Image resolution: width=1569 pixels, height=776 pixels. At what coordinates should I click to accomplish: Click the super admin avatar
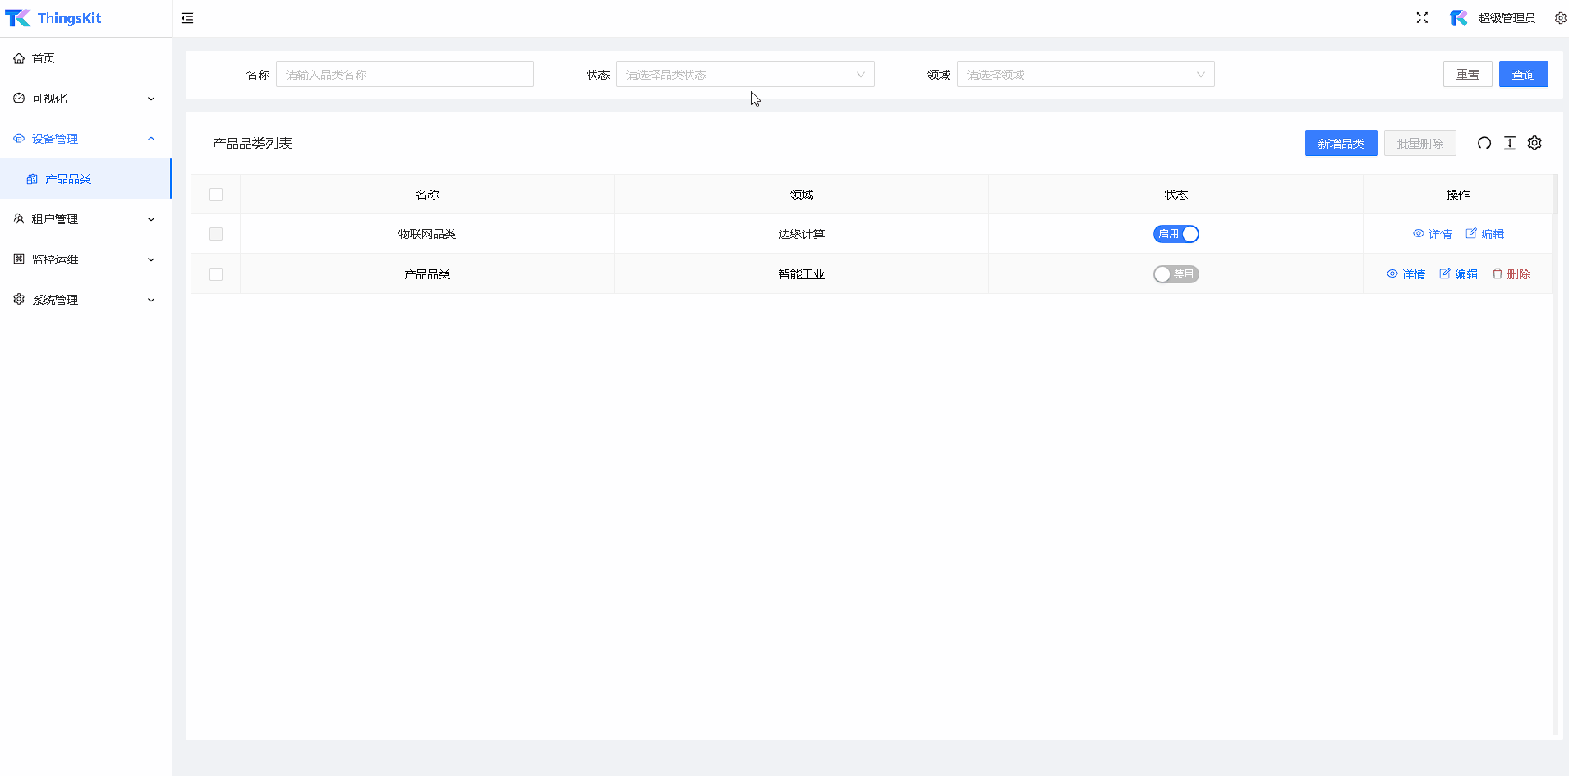click(1458, 18)
